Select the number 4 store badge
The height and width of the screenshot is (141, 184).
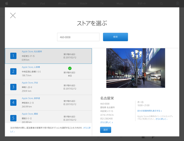[13, 103]
